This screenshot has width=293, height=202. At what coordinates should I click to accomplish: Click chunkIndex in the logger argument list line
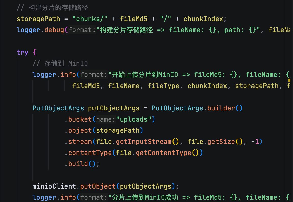[207, 86]
